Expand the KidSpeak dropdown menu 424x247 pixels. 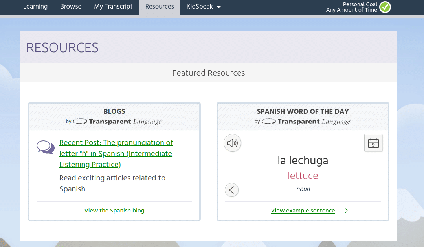pyautogui.click(x=204, y=7)
